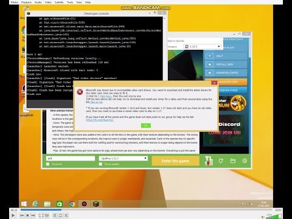The height and width of the screenshot is (219, 292).
Task: Open launcher settings gear icon
Action: pyautogui.click(x=245, y=161)
